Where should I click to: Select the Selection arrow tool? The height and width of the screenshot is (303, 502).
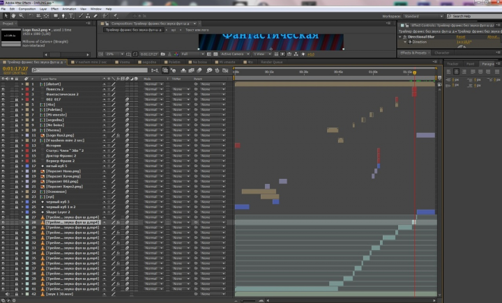6,16
